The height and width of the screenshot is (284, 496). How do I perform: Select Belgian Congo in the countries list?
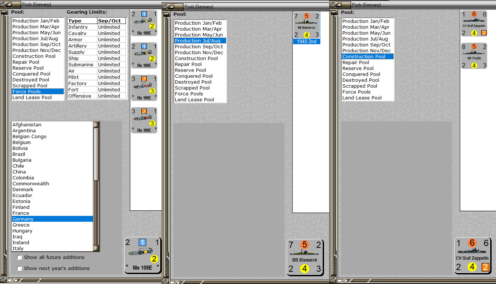[x=52, y=137]
